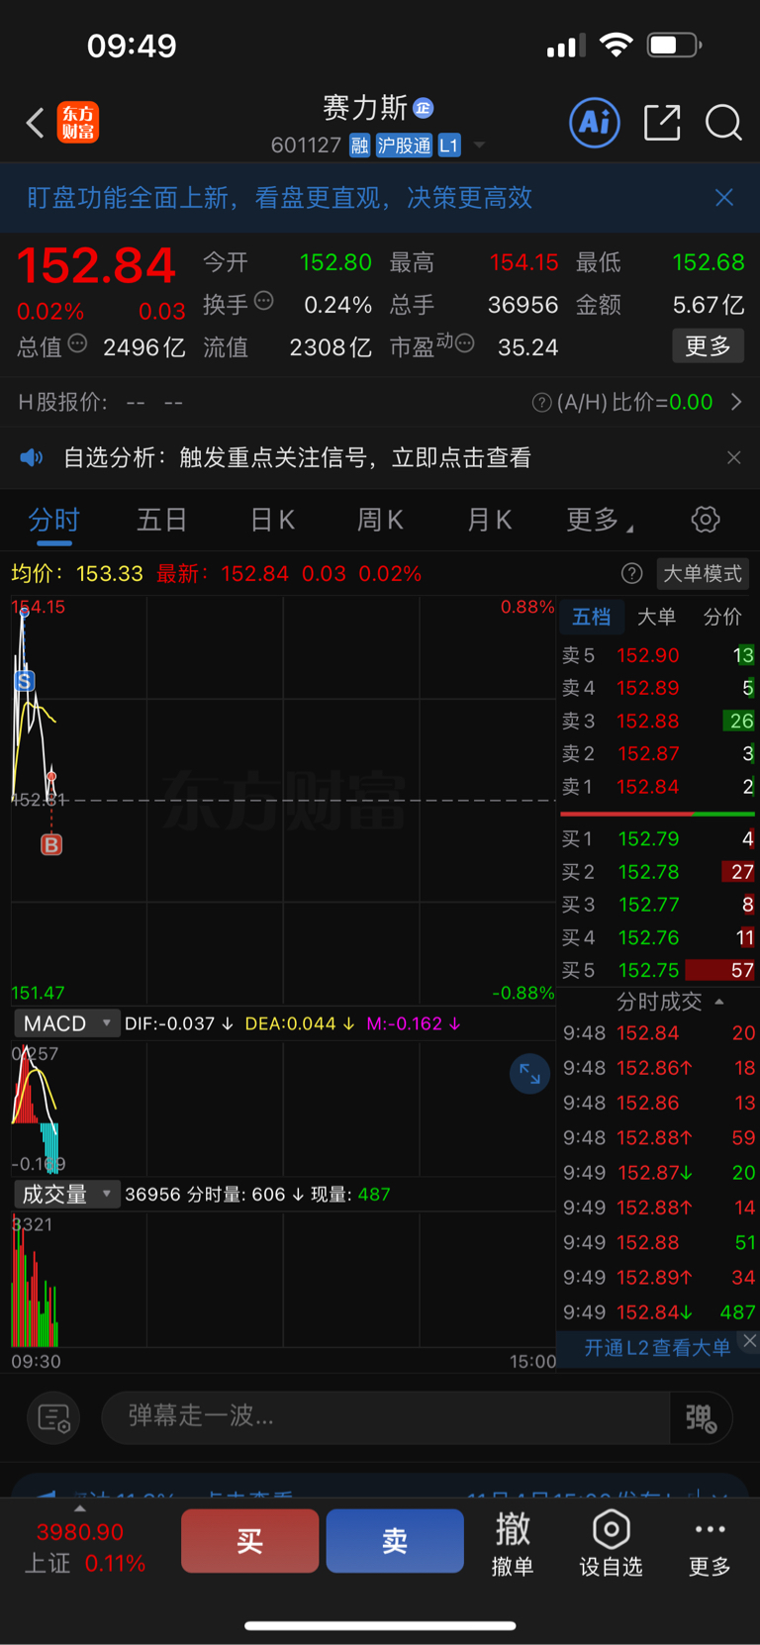The width and height of the screenshot is (760, 1645).
Task: Tap the 卖5 152.90 quote row
Action: pyautogui.click(x=658, y=655)
